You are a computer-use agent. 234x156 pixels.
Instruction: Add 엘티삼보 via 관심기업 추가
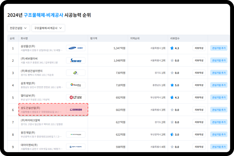[219, 97]
